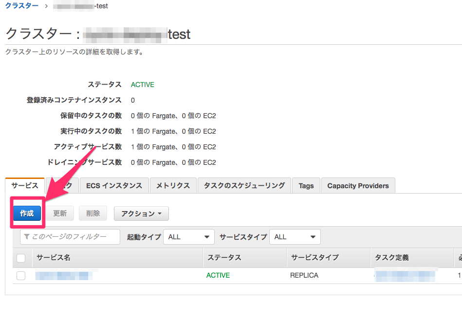Open the メトリクス tab
Screen dimensions: 462x320
[173, 186]
